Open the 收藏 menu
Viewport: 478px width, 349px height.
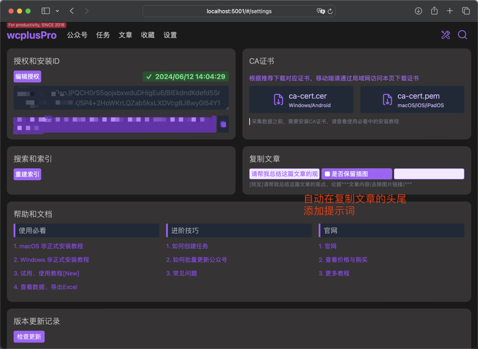pos(148,35)
